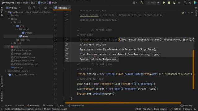The width and height of the screenshot is (198, 111).
Task: Build project with the hammer icon
Action: pos(142,2)
